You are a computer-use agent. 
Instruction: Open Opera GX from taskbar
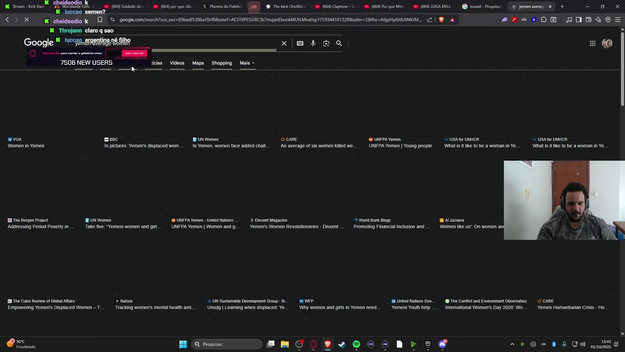tap(313, 344)
